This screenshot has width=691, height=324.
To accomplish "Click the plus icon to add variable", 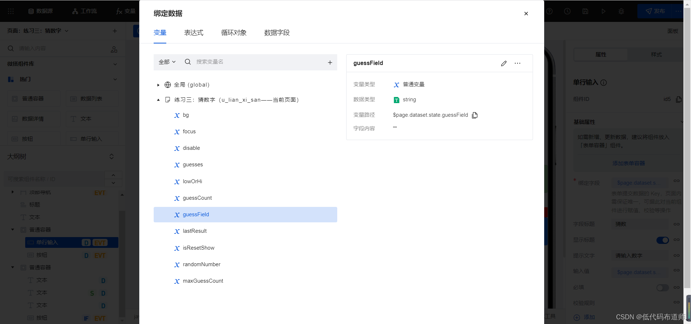I will [330, 63].
